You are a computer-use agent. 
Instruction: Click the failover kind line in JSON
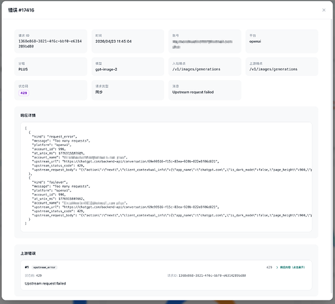click(x=50, y=182)
